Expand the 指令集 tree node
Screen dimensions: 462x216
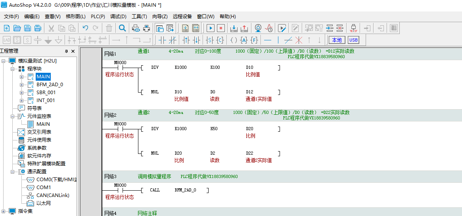(4, 211)
